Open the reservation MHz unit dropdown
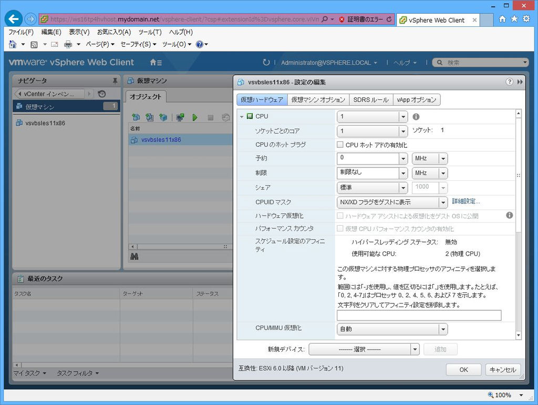 pyautogui.click(x=430, y=158)
